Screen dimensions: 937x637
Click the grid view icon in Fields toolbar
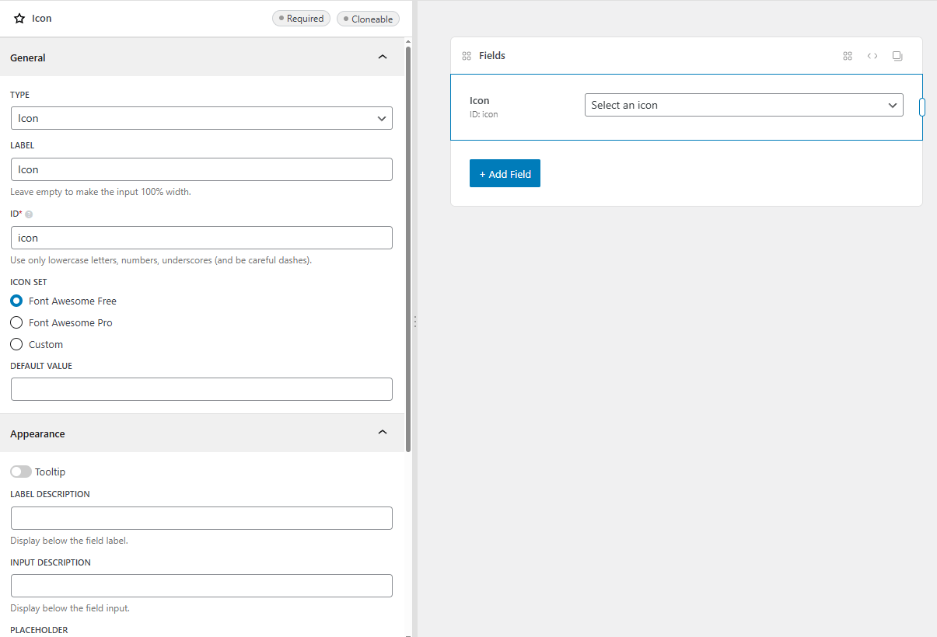coord(848,56)
